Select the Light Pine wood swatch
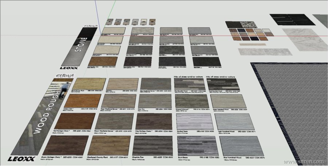This screenshot has height=166, width=328. click(122, 84)
